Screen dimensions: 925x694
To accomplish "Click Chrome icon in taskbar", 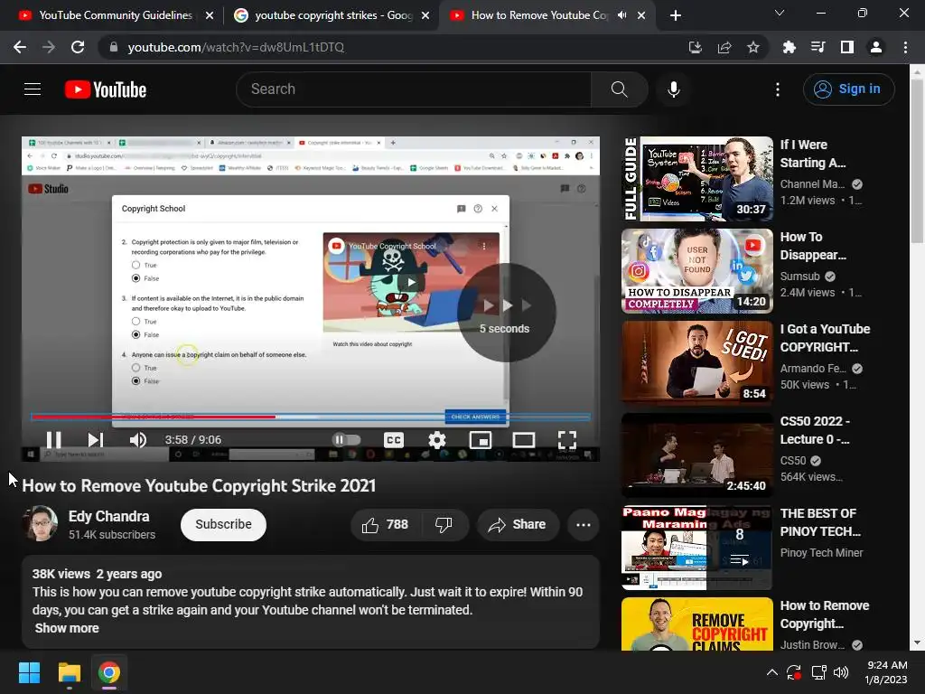I will click(x=109, y=672).
